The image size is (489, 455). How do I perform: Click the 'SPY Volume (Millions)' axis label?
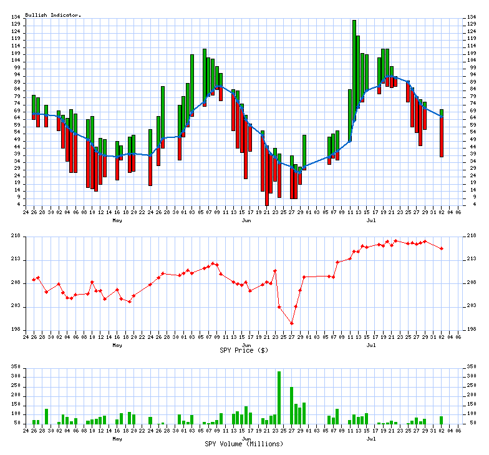pos(244,444)
